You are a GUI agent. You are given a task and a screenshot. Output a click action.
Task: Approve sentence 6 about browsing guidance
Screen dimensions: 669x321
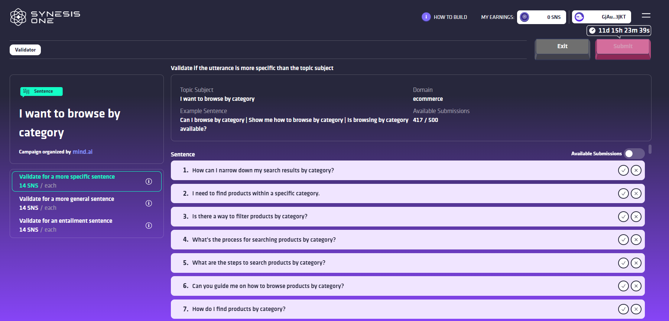tap(623, 286)
